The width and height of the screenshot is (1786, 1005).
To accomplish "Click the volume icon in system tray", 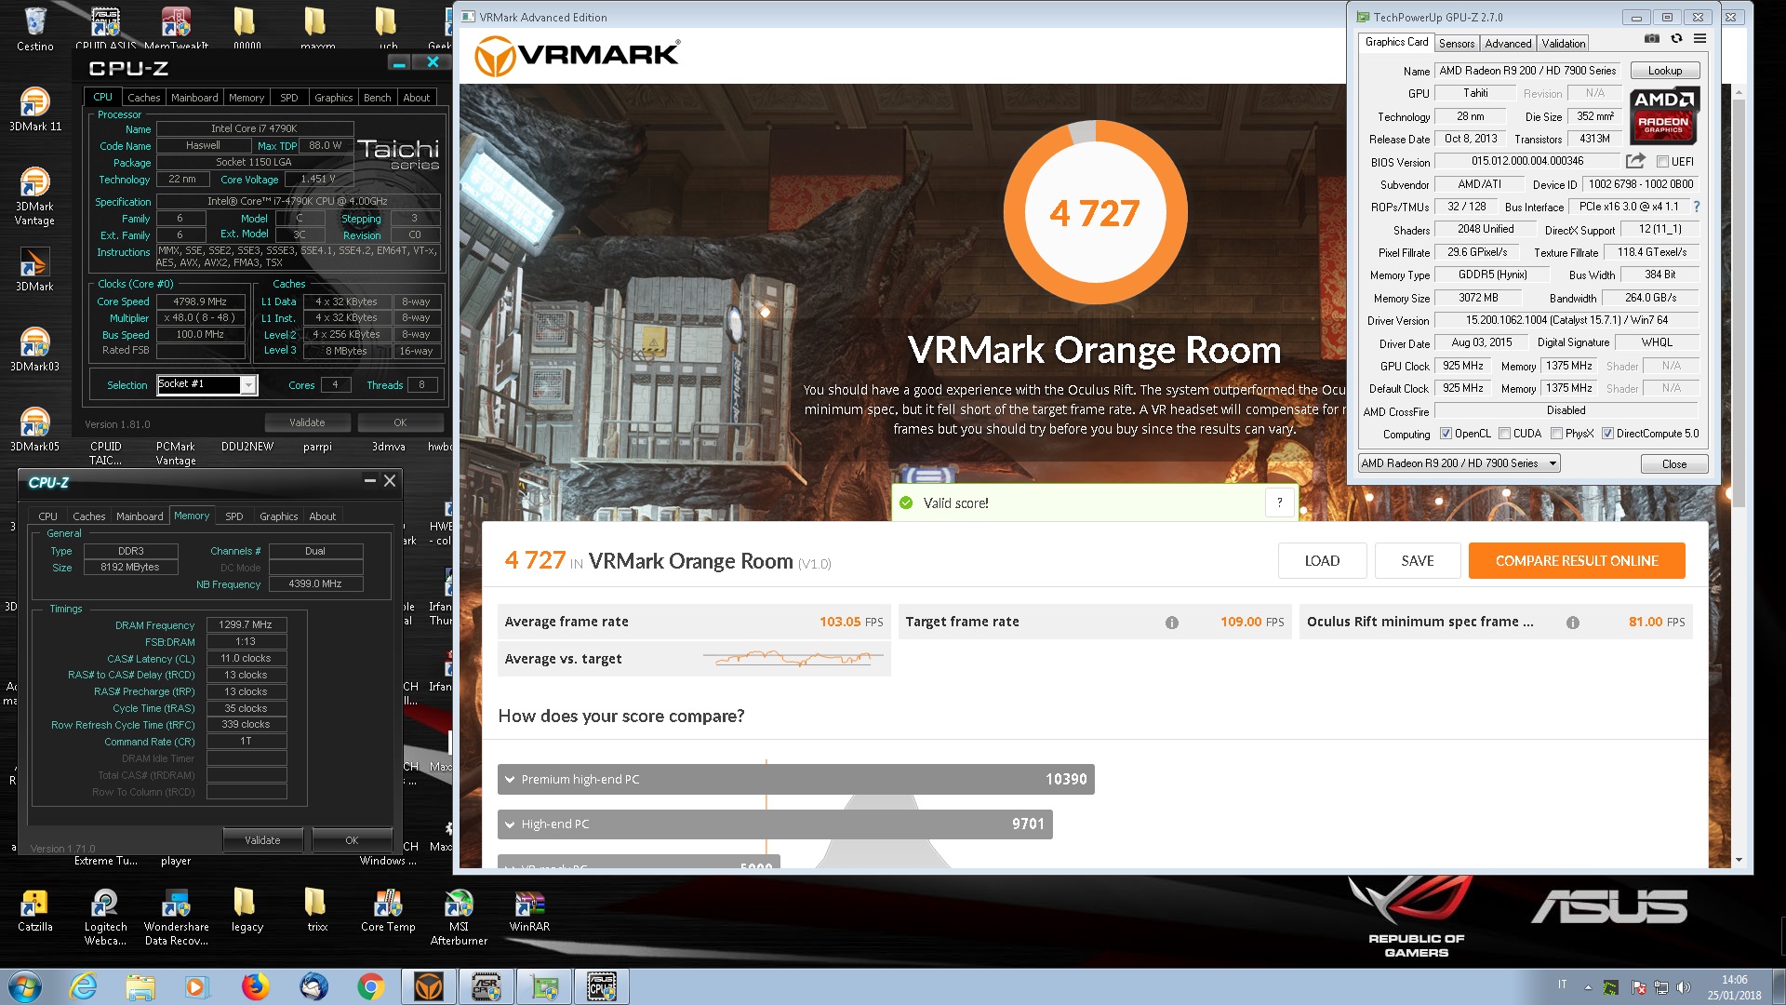I will [x=1683, y=987].
